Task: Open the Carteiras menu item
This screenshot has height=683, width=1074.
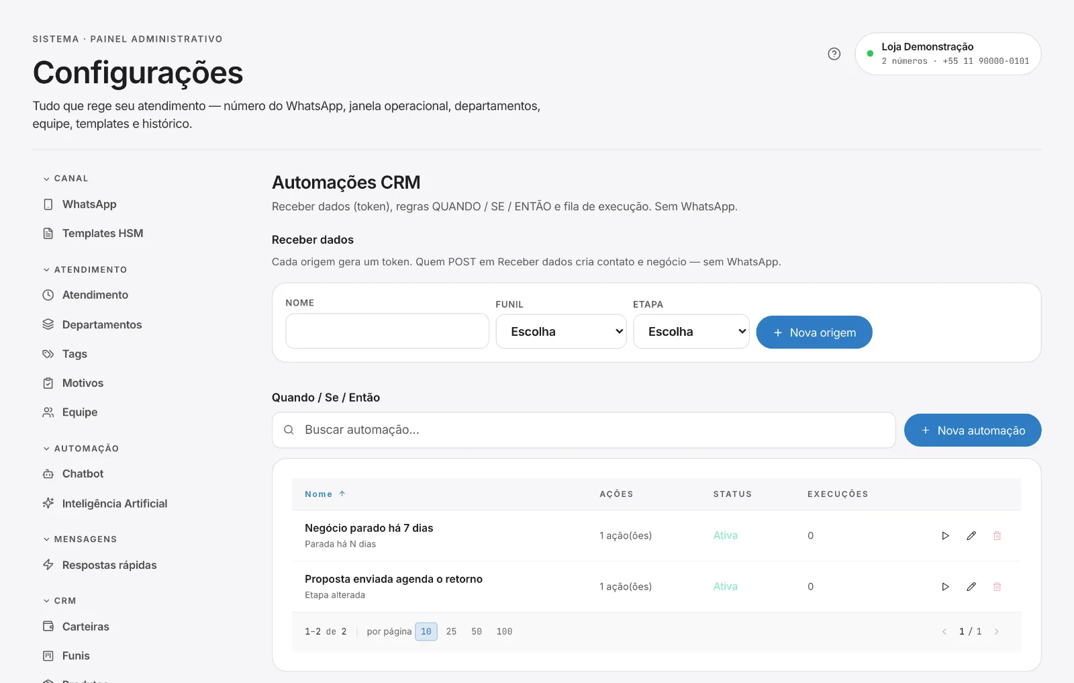Action: pos(86,627)
